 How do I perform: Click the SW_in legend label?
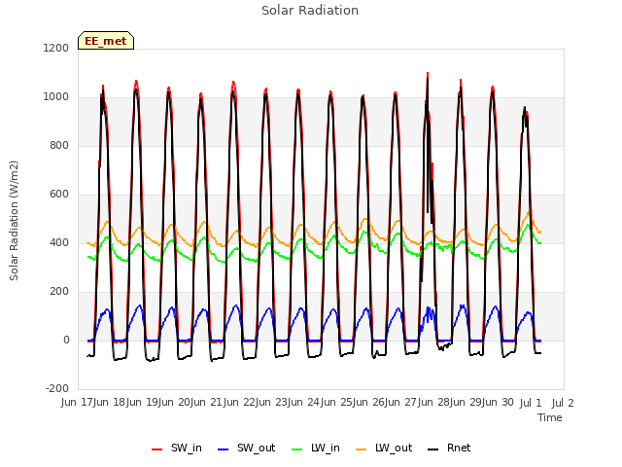coord(187,448)
